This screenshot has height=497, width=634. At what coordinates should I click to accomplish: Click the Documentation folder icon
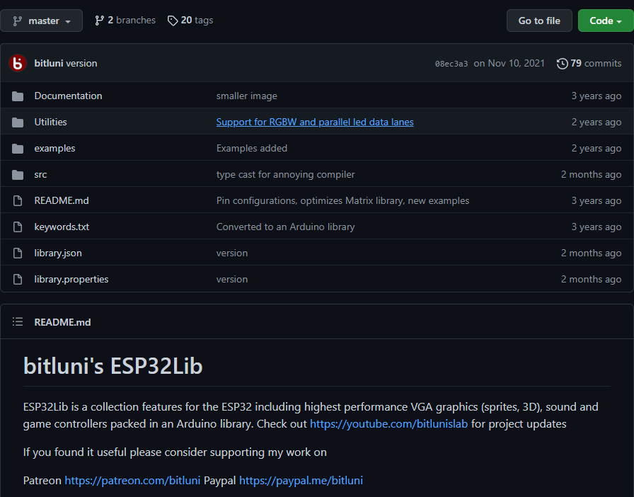[x=18, y=96]
